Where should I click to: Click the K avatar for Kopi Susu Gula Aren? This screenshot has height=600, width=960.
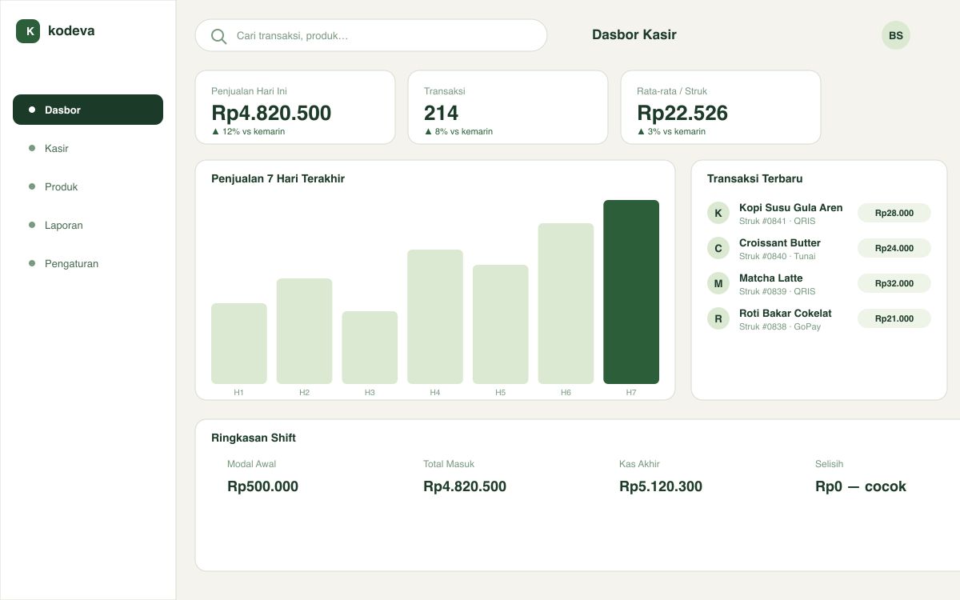[x=718, y=213]
